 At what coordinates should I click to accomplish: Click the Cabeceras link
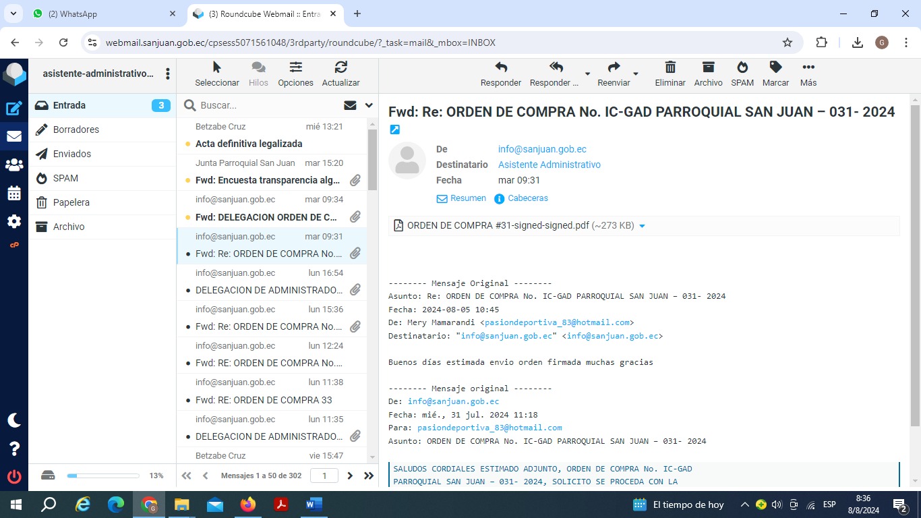click(x=527, y=198)
